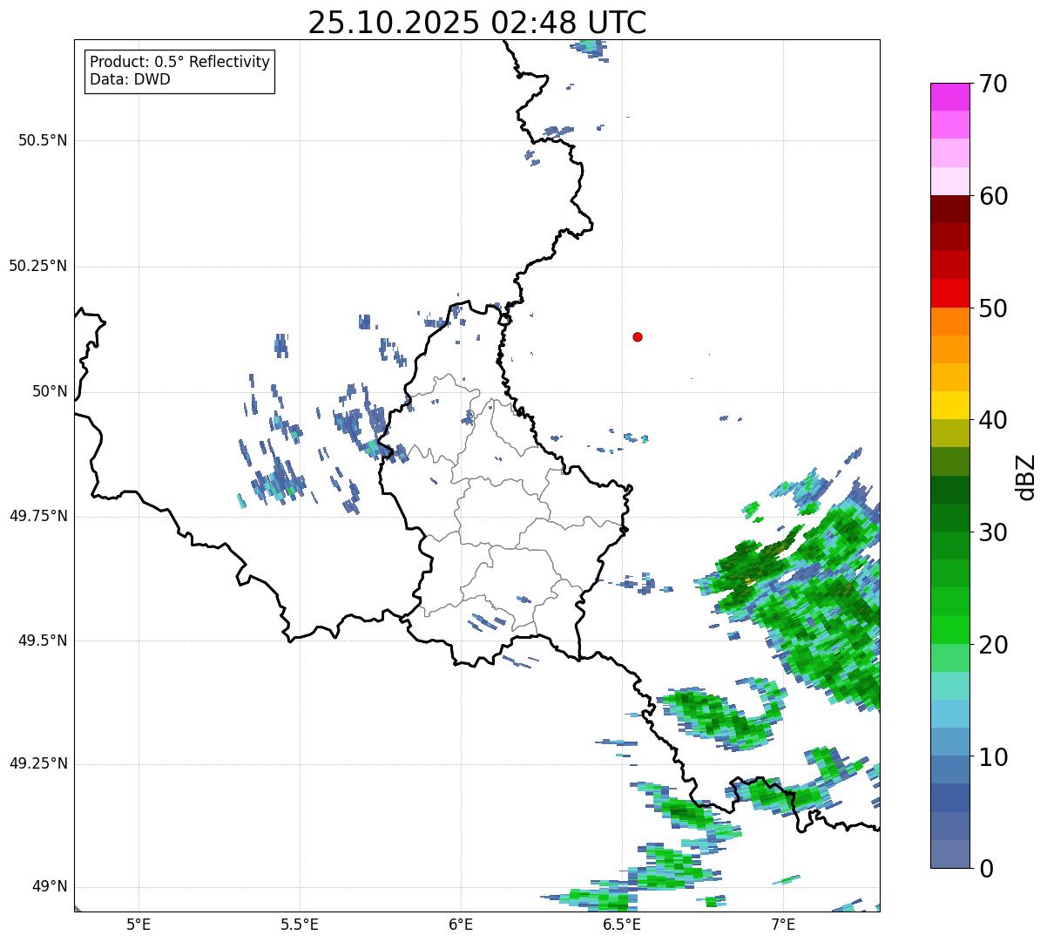The height and width of the screenshot is (942, 1047).
Task: Click 'Product: 0.5° Reflectivity' legend text
Action: pos(180,62)
